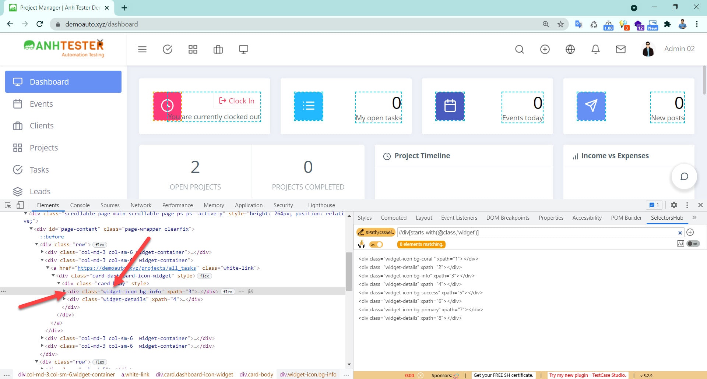Open the hamburger sidebar toggle menu
Image resolution: width=707 pixels, height=379 pixels.
pos(142,49)
